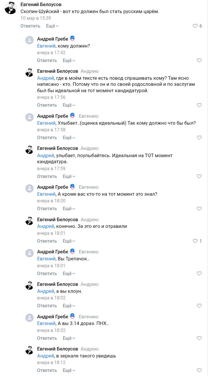Click the 'Андрей' mention in the 17:56 comment
Viewport: 208px width, 376px height.
45,78
